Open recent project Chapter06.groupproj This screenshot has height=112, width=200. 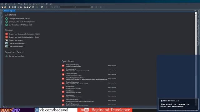point(72,82)
